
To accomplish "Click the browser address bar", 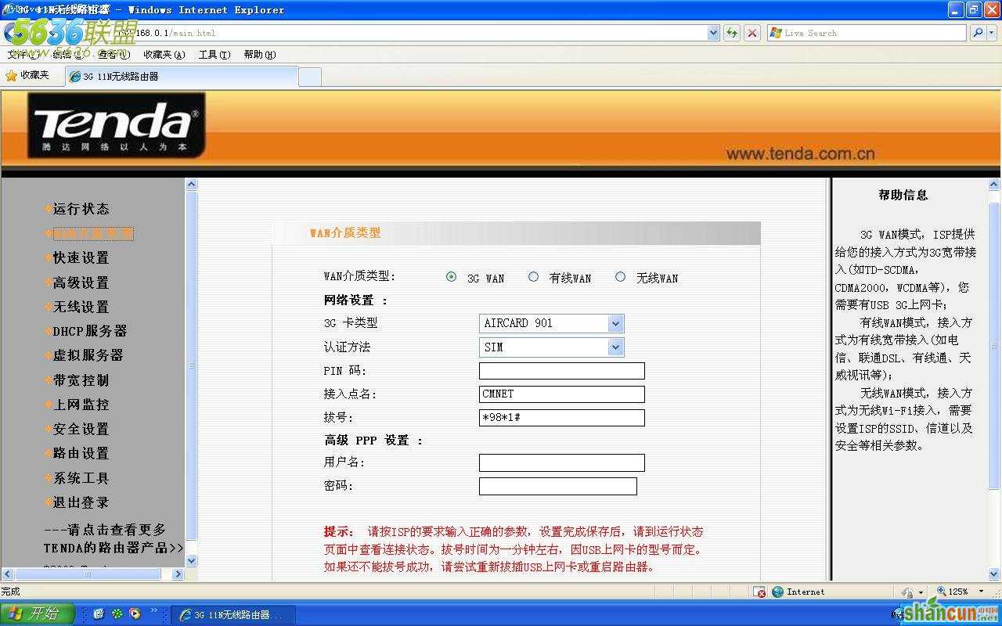I will tap(407, 33).
